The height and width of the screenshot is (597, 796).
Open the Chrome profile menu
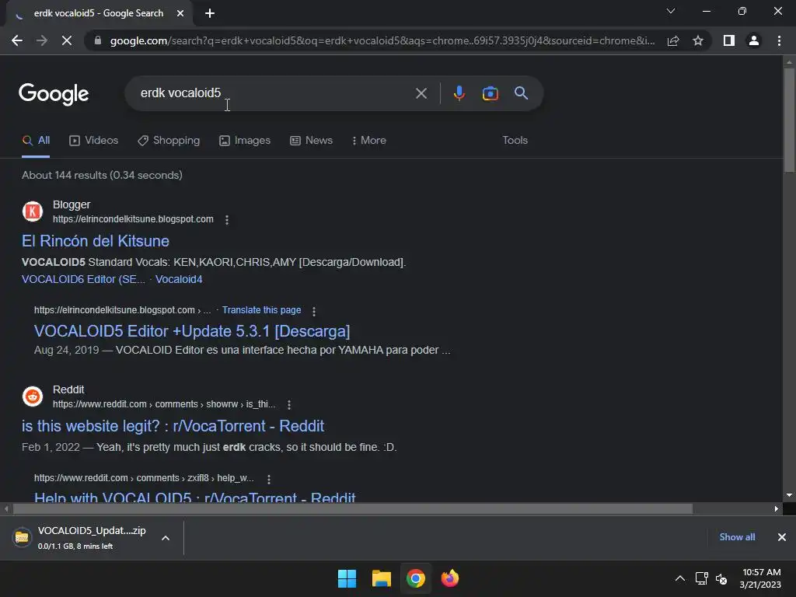coord(754,40)
